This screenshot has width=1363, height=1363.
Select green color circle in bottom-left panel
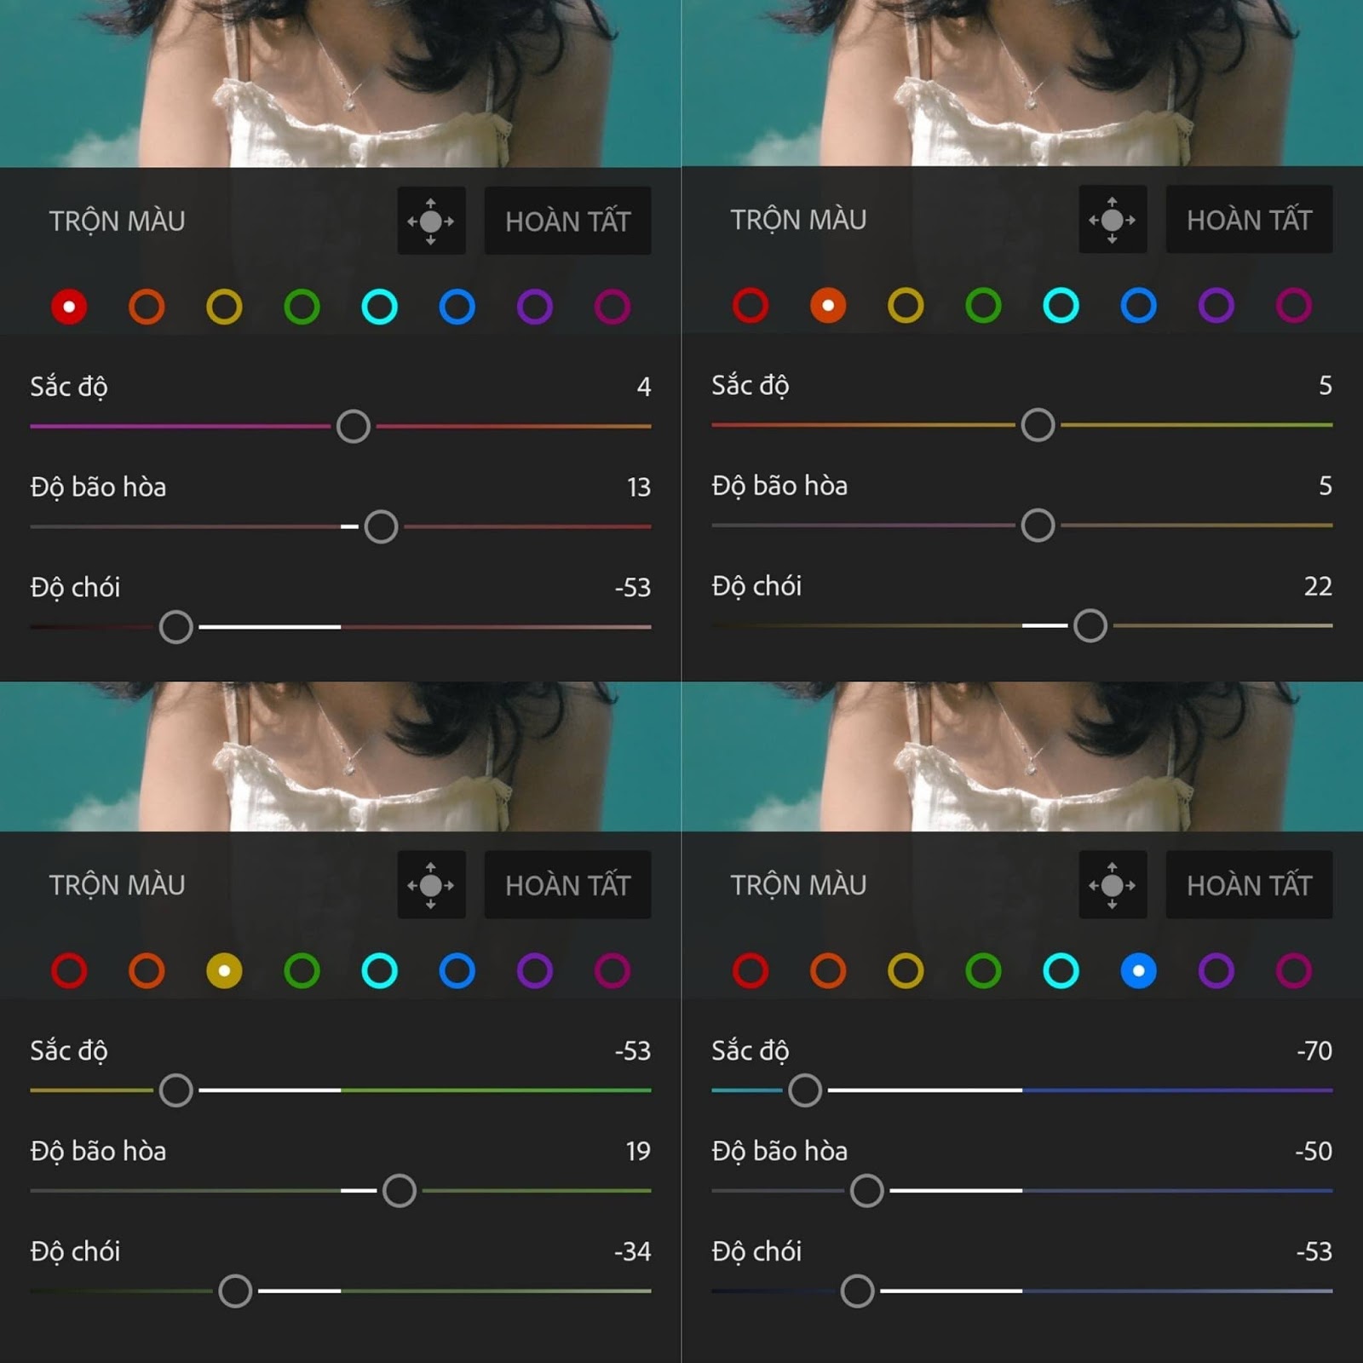pyautogui.click(x=302, y=970)
